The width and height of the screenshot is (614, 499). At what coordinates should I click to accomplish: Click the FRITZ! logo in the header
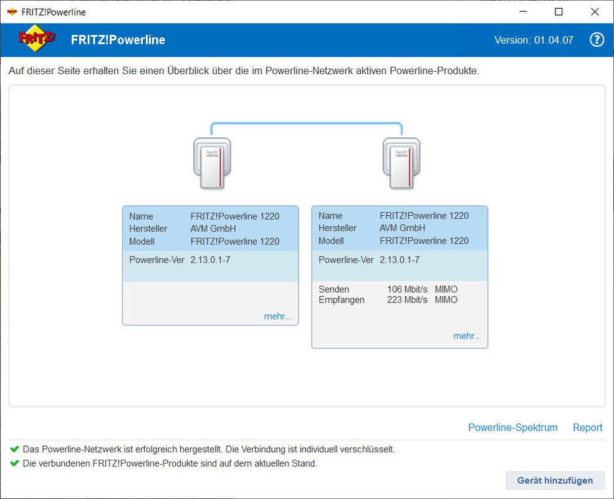(36, 39)
